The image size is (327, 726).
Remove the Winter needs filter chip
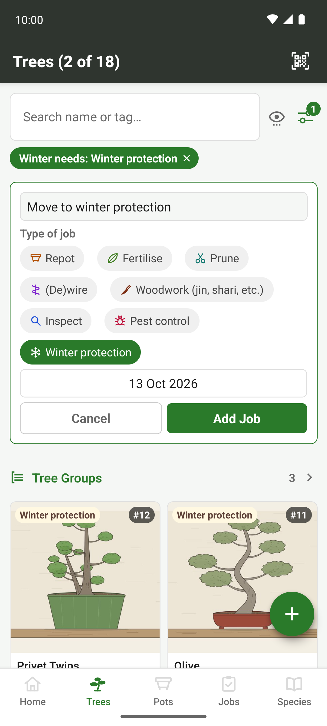click(187, 158)
